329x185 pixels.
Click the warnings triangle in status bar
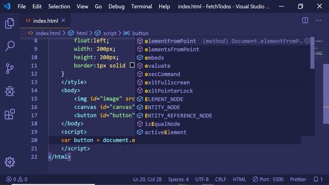(20, 179)
